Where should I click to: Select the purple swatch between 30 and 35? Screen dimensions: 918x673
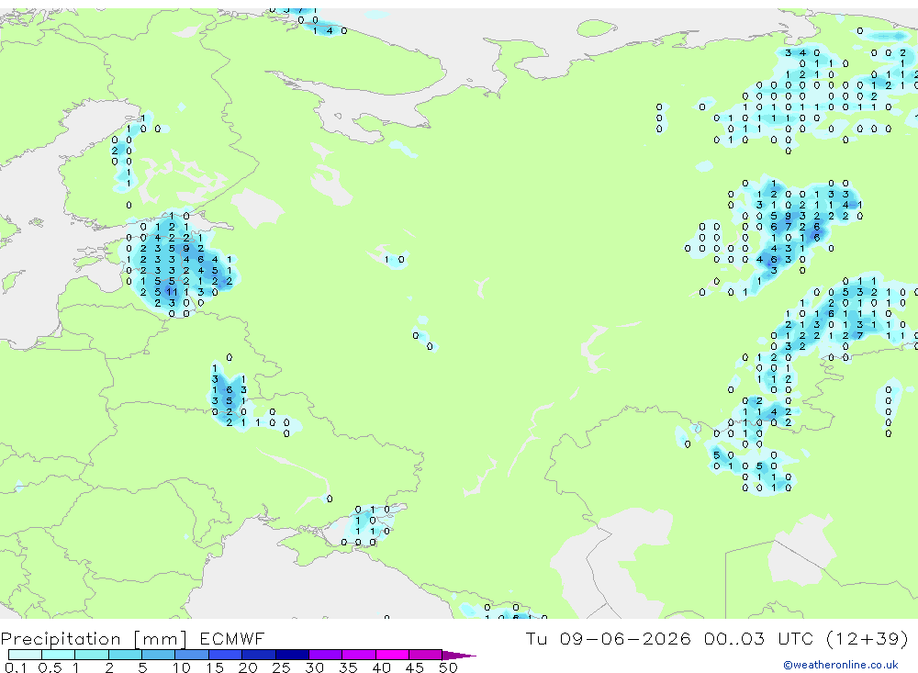click(325, 655)
